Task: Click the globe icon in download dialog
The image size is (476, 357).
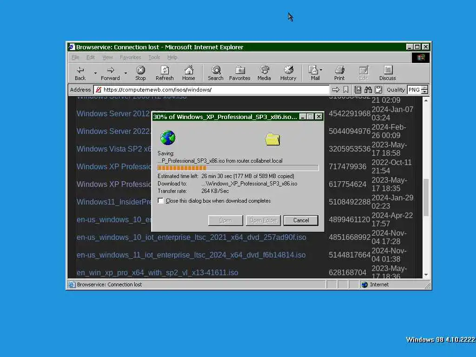Action: pyautogui.click(x=167, y=138)
